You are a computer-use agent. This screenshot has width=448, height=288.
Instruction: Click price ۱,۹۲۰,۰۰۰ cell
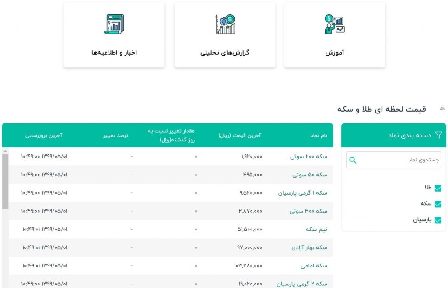(x=252, y=156)
